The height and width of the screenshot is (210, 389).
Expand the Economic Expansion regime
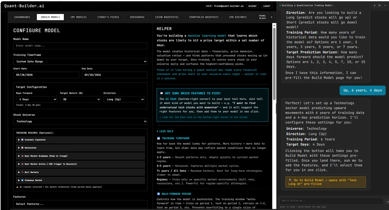(80, 140)
